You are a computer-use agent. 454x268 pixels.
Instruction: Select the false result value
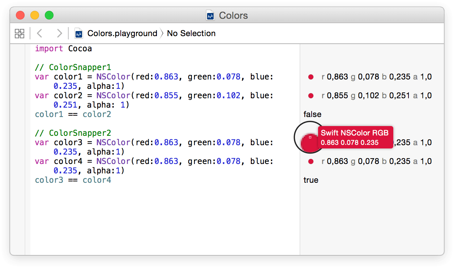[x=312, y=114]
